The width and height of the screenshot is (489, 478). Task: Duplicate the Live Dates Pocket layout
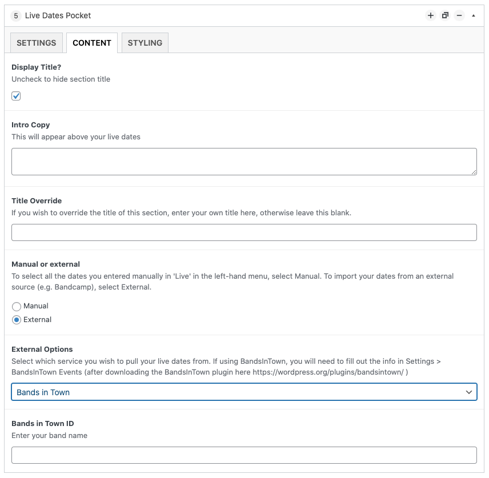coord(445,15)
